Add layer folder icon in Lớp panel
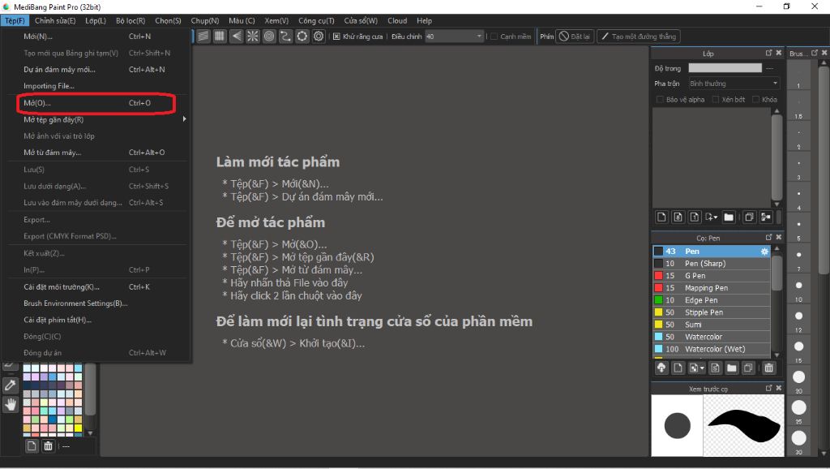Screen dimensions: 830x469 [x=729, y=217]
